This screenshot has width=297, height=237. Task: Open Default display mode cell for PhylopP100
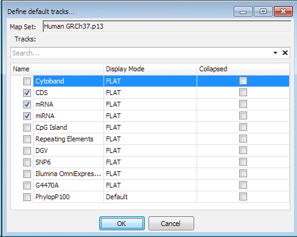(150, 197)
